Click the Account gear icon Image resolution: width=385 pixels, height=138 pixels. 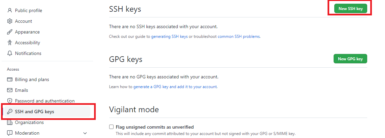10,21
